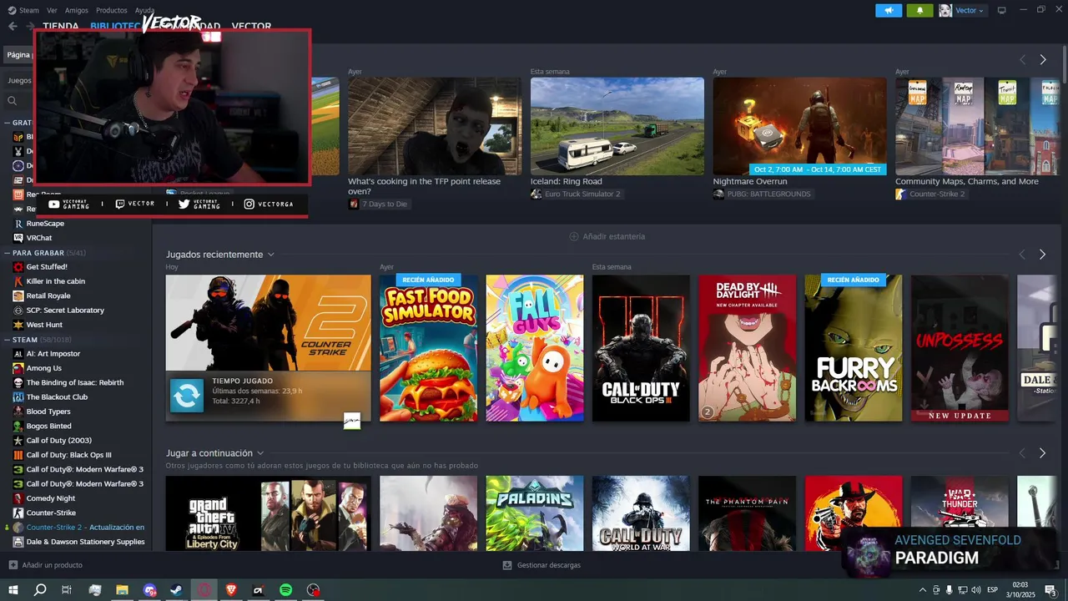
Task: Open the Fall Guys cover
Action: click(535, 348)
